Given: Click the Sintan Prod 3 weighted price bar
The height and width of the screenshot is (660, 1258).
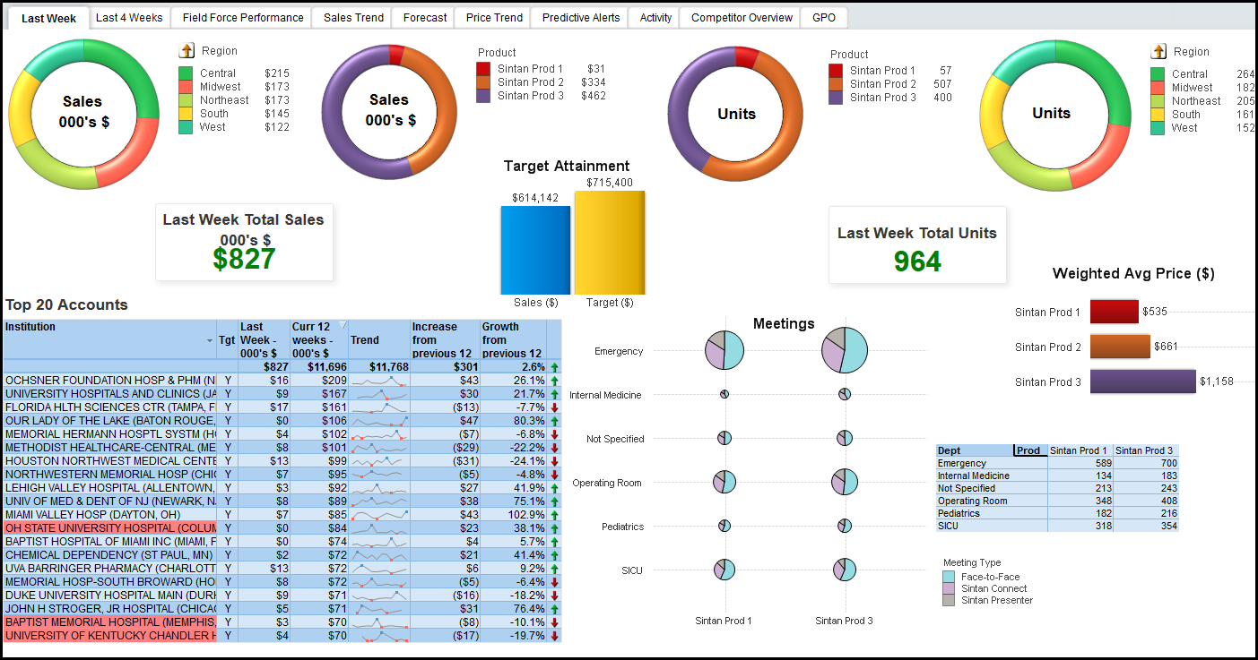Looking at the screenshot, I should [1143, 381].
